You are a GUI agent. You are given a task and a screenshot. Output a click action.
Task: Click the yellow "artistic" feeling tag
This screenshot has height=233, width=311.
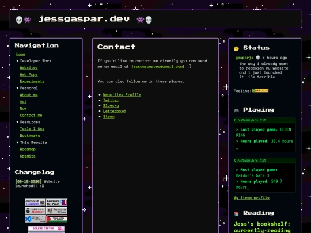[x=260, y=90]
